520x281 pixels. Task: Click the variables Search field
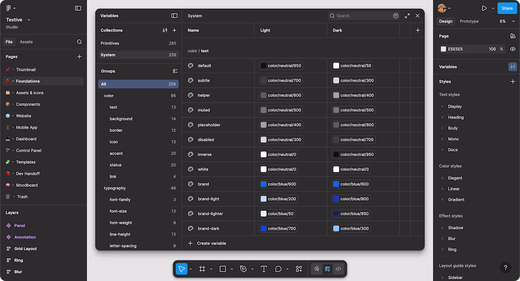coord(362,16)
